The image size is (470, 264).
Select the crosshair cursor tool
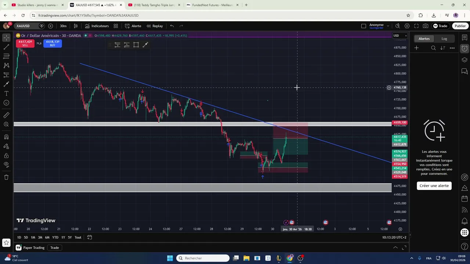pyautogui.click(x=6, y=38)
